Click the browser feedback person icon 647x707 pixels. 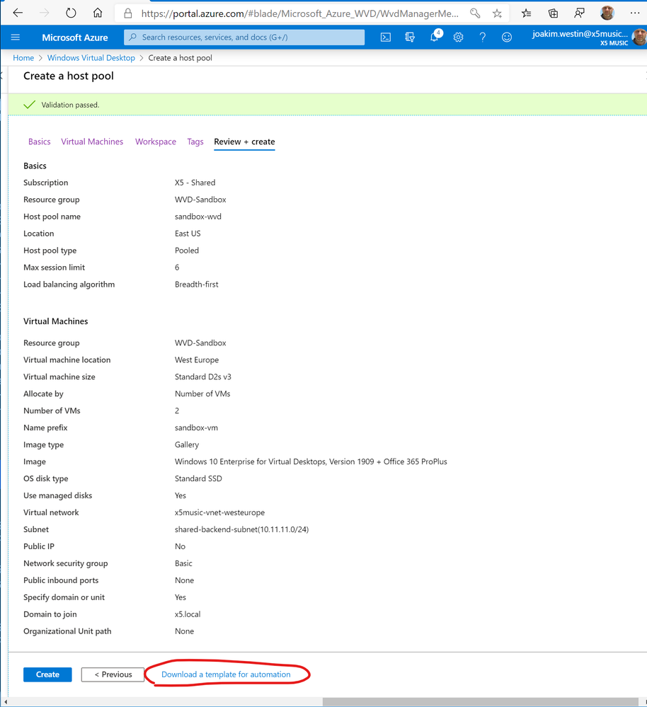(579, 13)
